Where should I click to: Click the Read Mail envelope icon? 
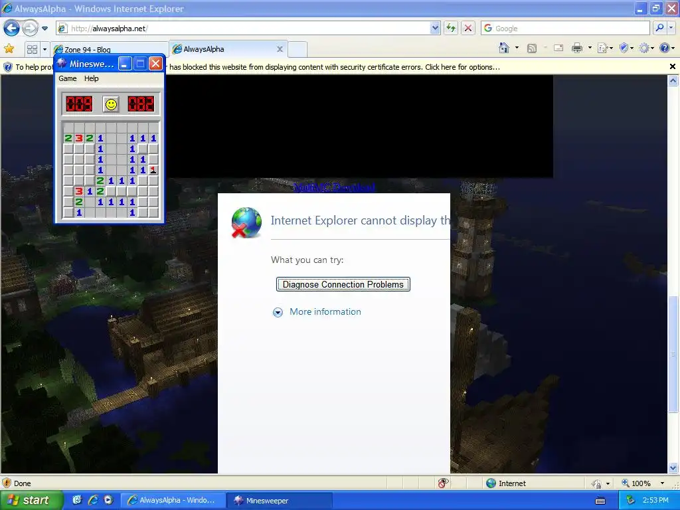click(x=558, y=48)
